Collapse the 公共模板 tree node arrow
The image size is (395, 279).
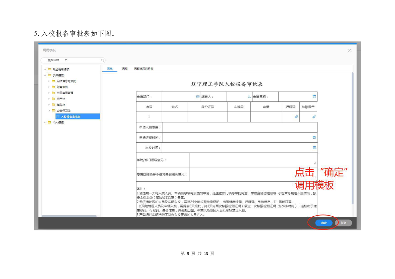pos(45,75)
